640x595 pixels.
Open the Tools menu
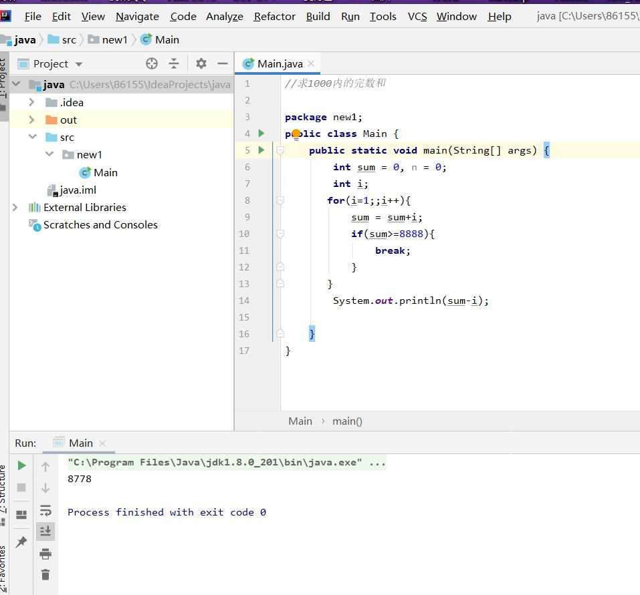click(383, 16)
